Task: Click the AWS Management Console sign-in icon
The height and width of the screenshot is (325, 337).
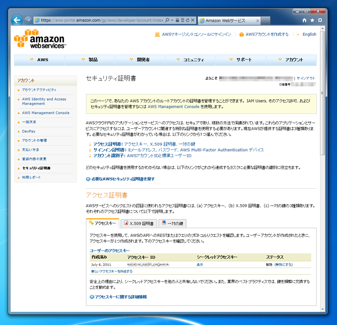Action: tap(157, 34)
